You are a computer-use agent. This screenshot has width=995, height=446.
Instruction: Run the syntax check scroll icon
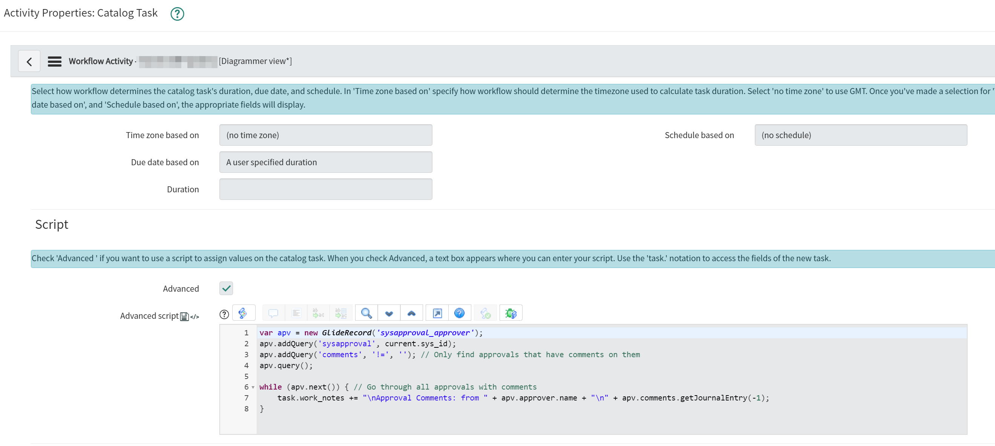tap(485, 313)
